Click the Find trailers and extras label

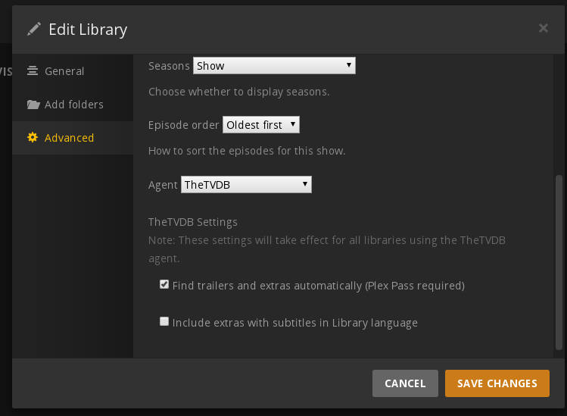click(318, 286)
